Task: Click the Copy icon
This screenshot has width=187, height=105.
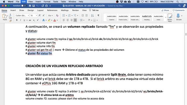Action: [11, 18]
